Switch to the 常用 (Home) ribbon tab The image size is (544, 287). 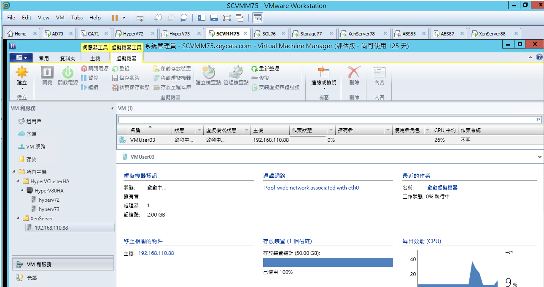click(44, 58)
